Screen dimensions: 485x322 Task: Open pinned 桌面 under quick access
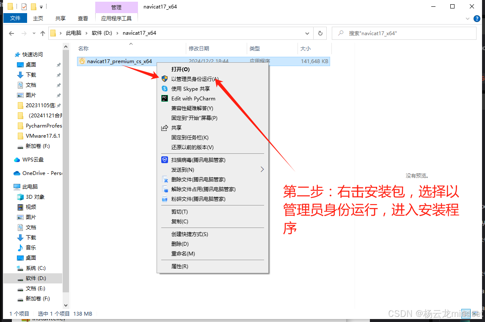(x=30, y=65)
